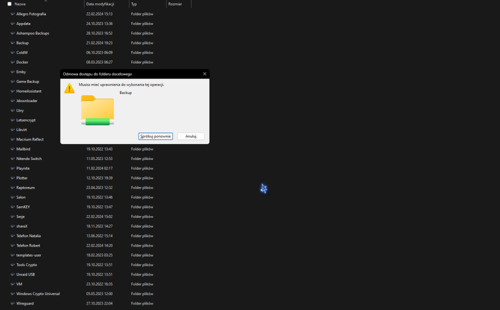Click the Sesje folder icon
The height and width of the screenshot is (310, 500).
(x=13, y=216)
